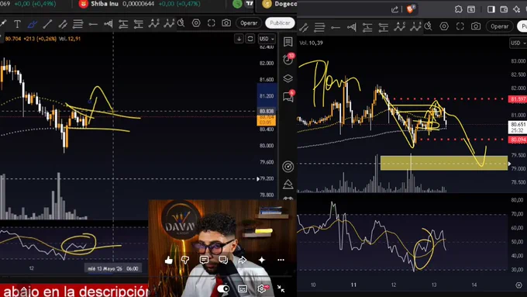The image size is (527, 297).
Task: Select the yellow rectangle zone on right chart
Action: pos(443,163)
